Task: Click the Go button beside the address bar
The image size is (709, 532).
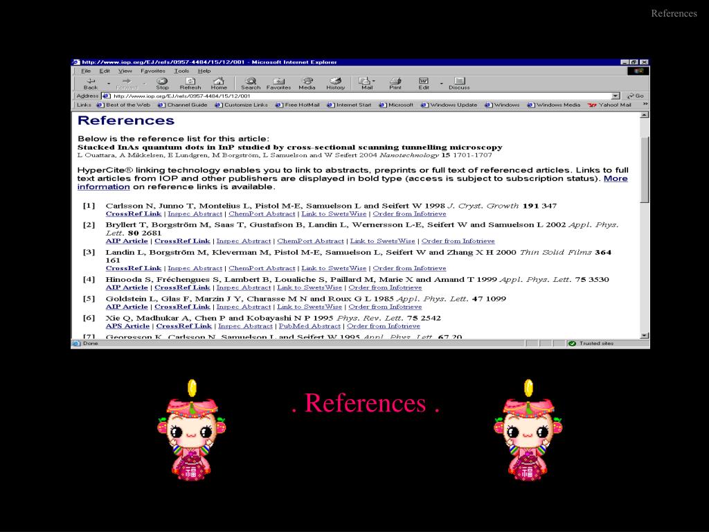Action: tap(636, 96)
